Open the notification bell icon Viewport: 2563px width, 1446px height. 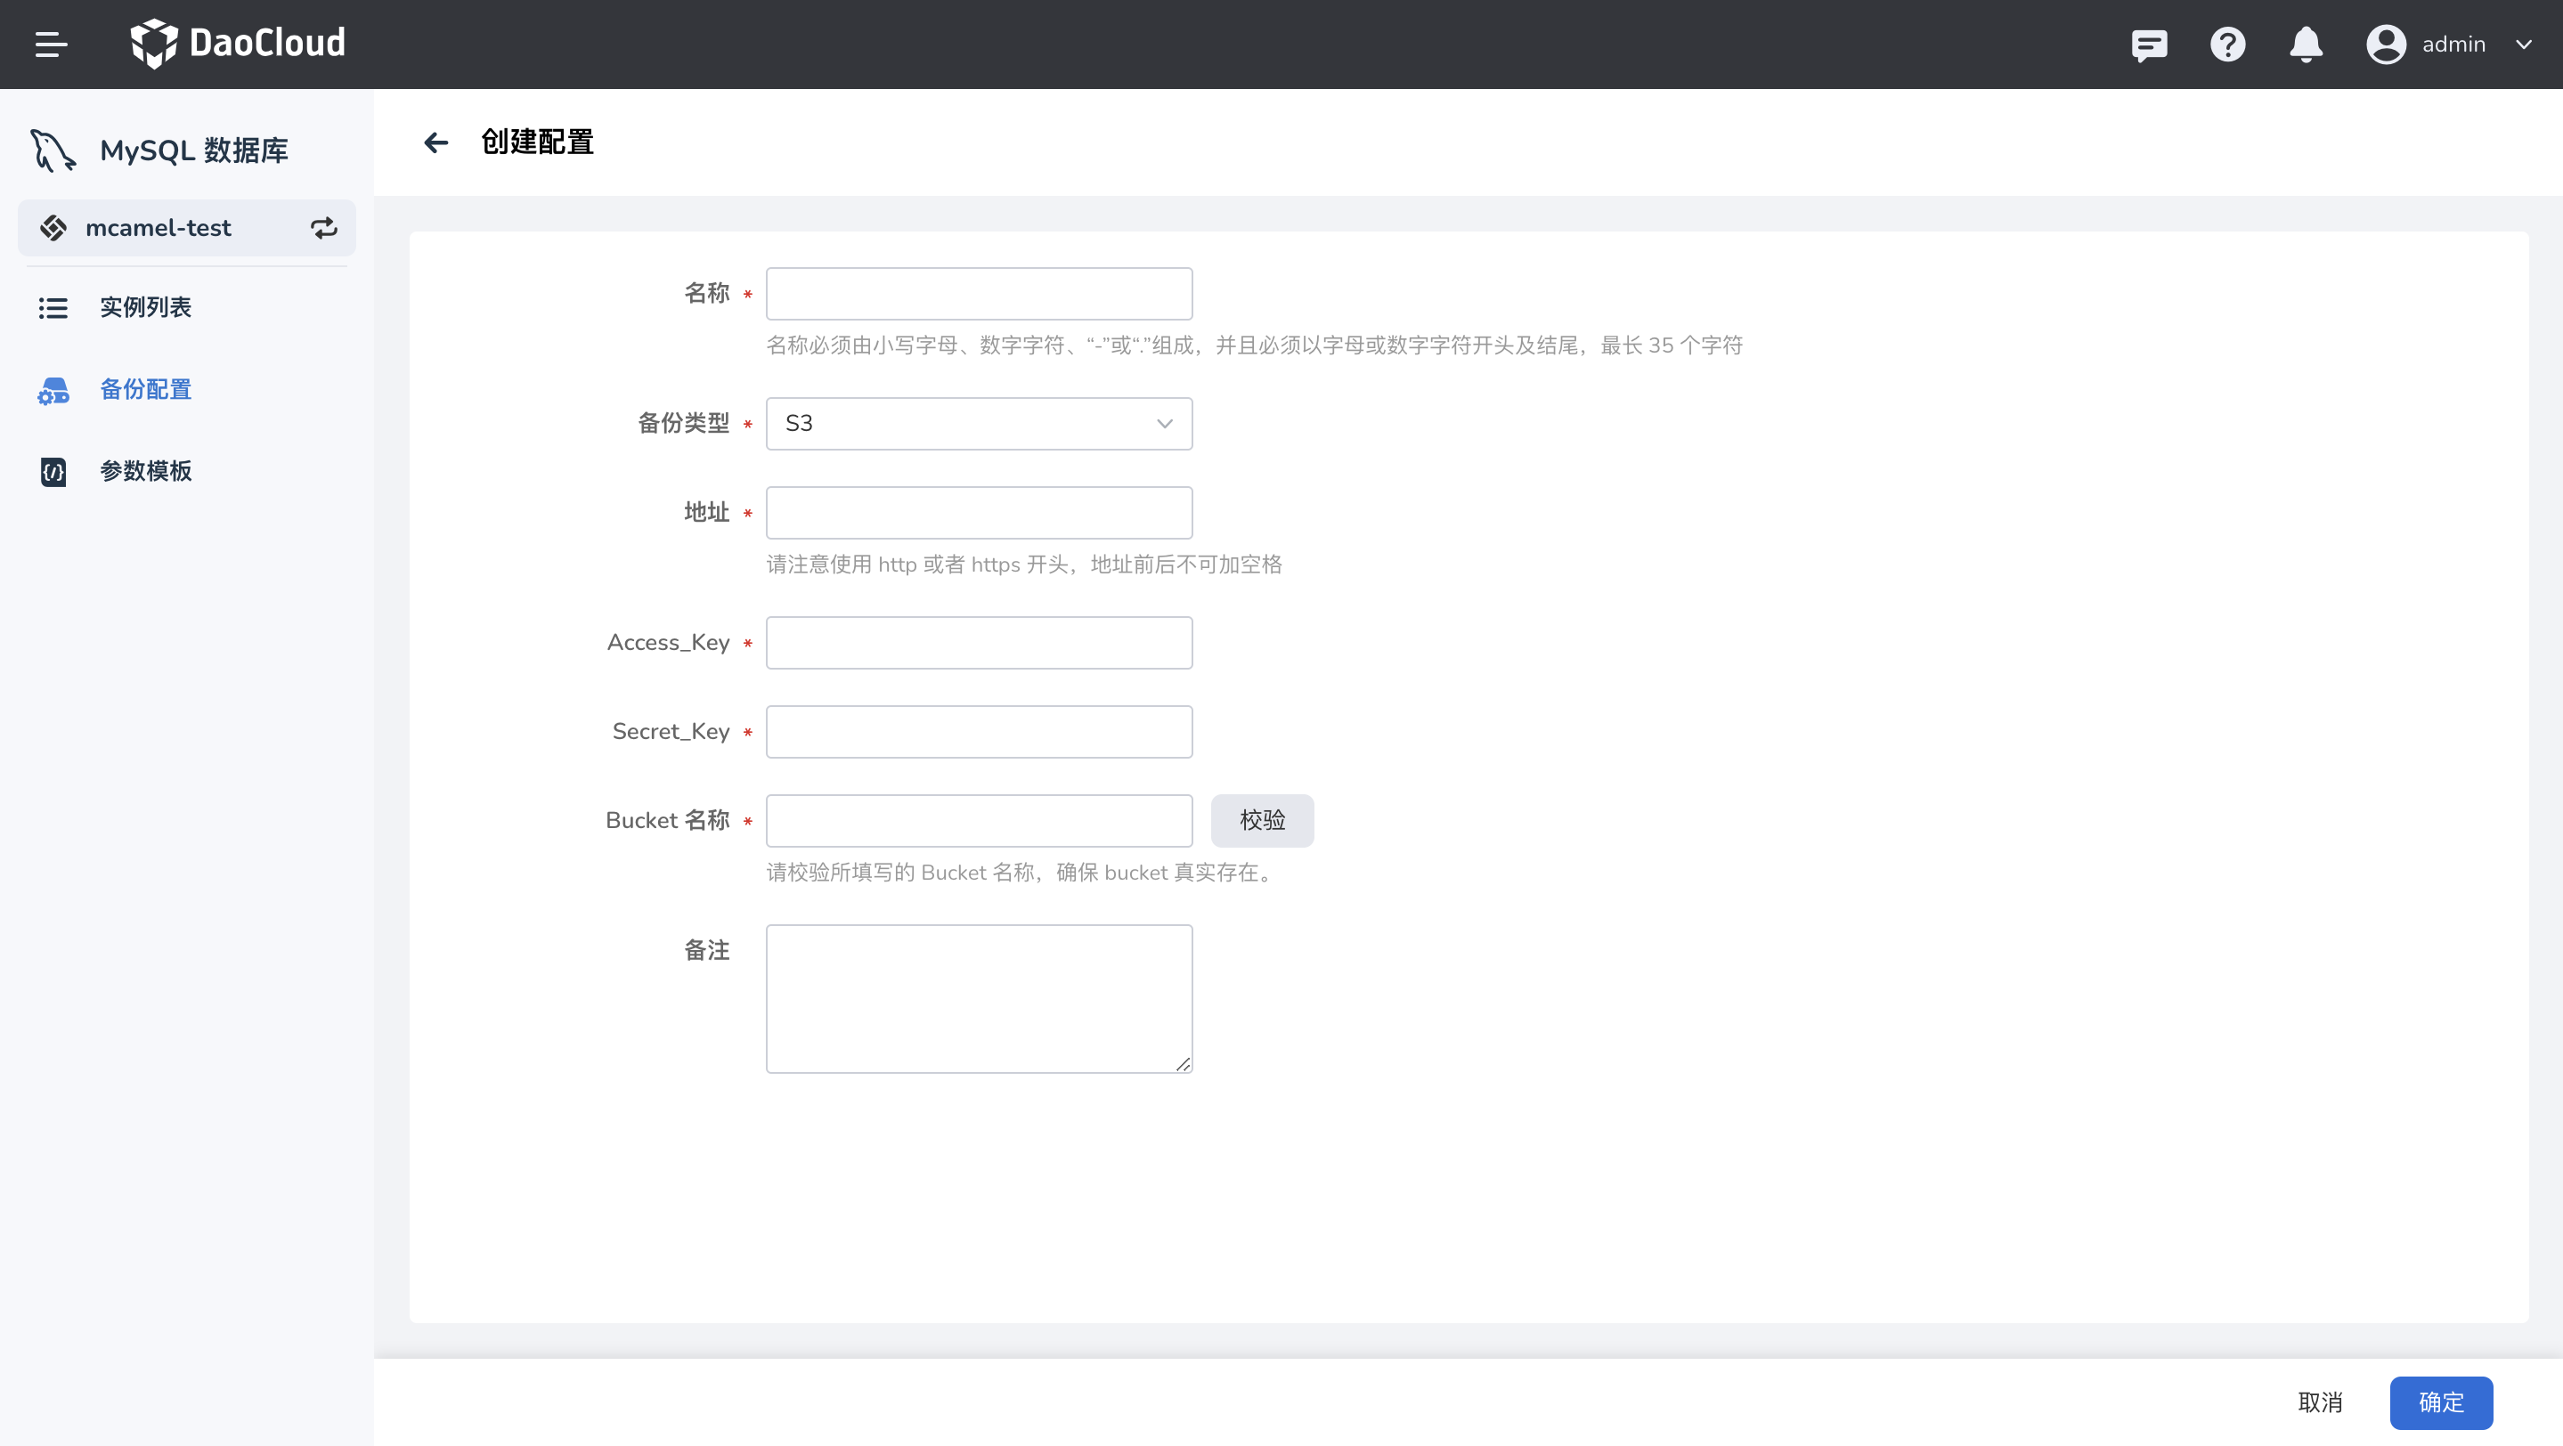(2307, 44)
